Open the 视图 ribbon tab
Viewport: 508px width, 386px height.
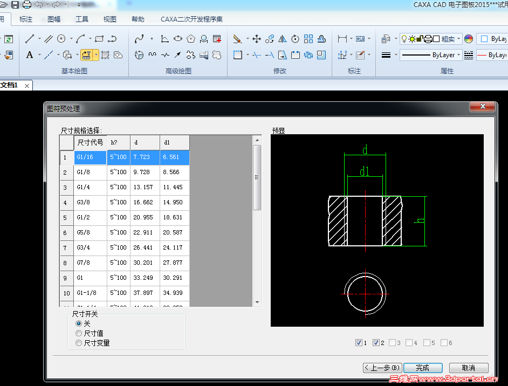coord(110,19)
